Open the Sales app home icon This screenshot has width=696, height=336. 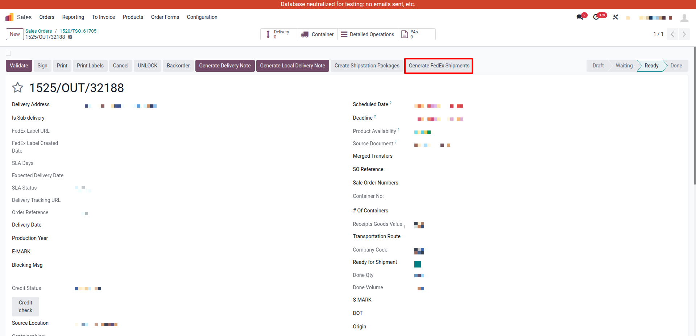coord(9,17)
